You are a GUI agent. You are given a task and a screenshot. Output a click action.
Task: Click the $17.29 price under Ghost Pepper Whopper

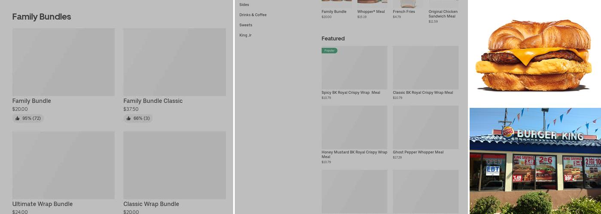pyautogui.click(x=397, y=158)
